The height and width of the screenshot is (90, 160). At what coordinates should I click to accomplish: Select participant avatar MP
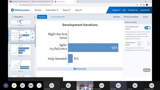[x=151, y=85]
